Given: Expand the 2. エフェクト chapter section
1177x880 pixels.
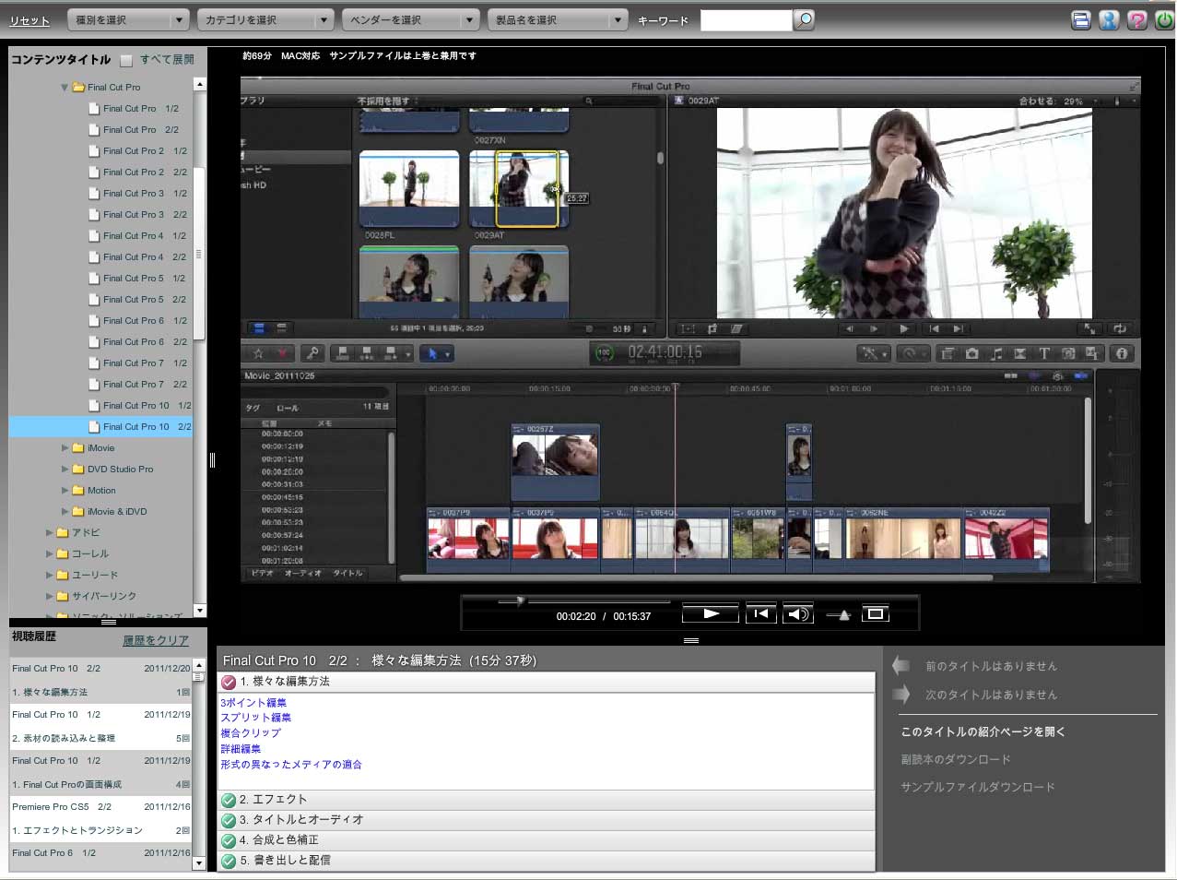Looking at the screenshot, I should point(273,800).
